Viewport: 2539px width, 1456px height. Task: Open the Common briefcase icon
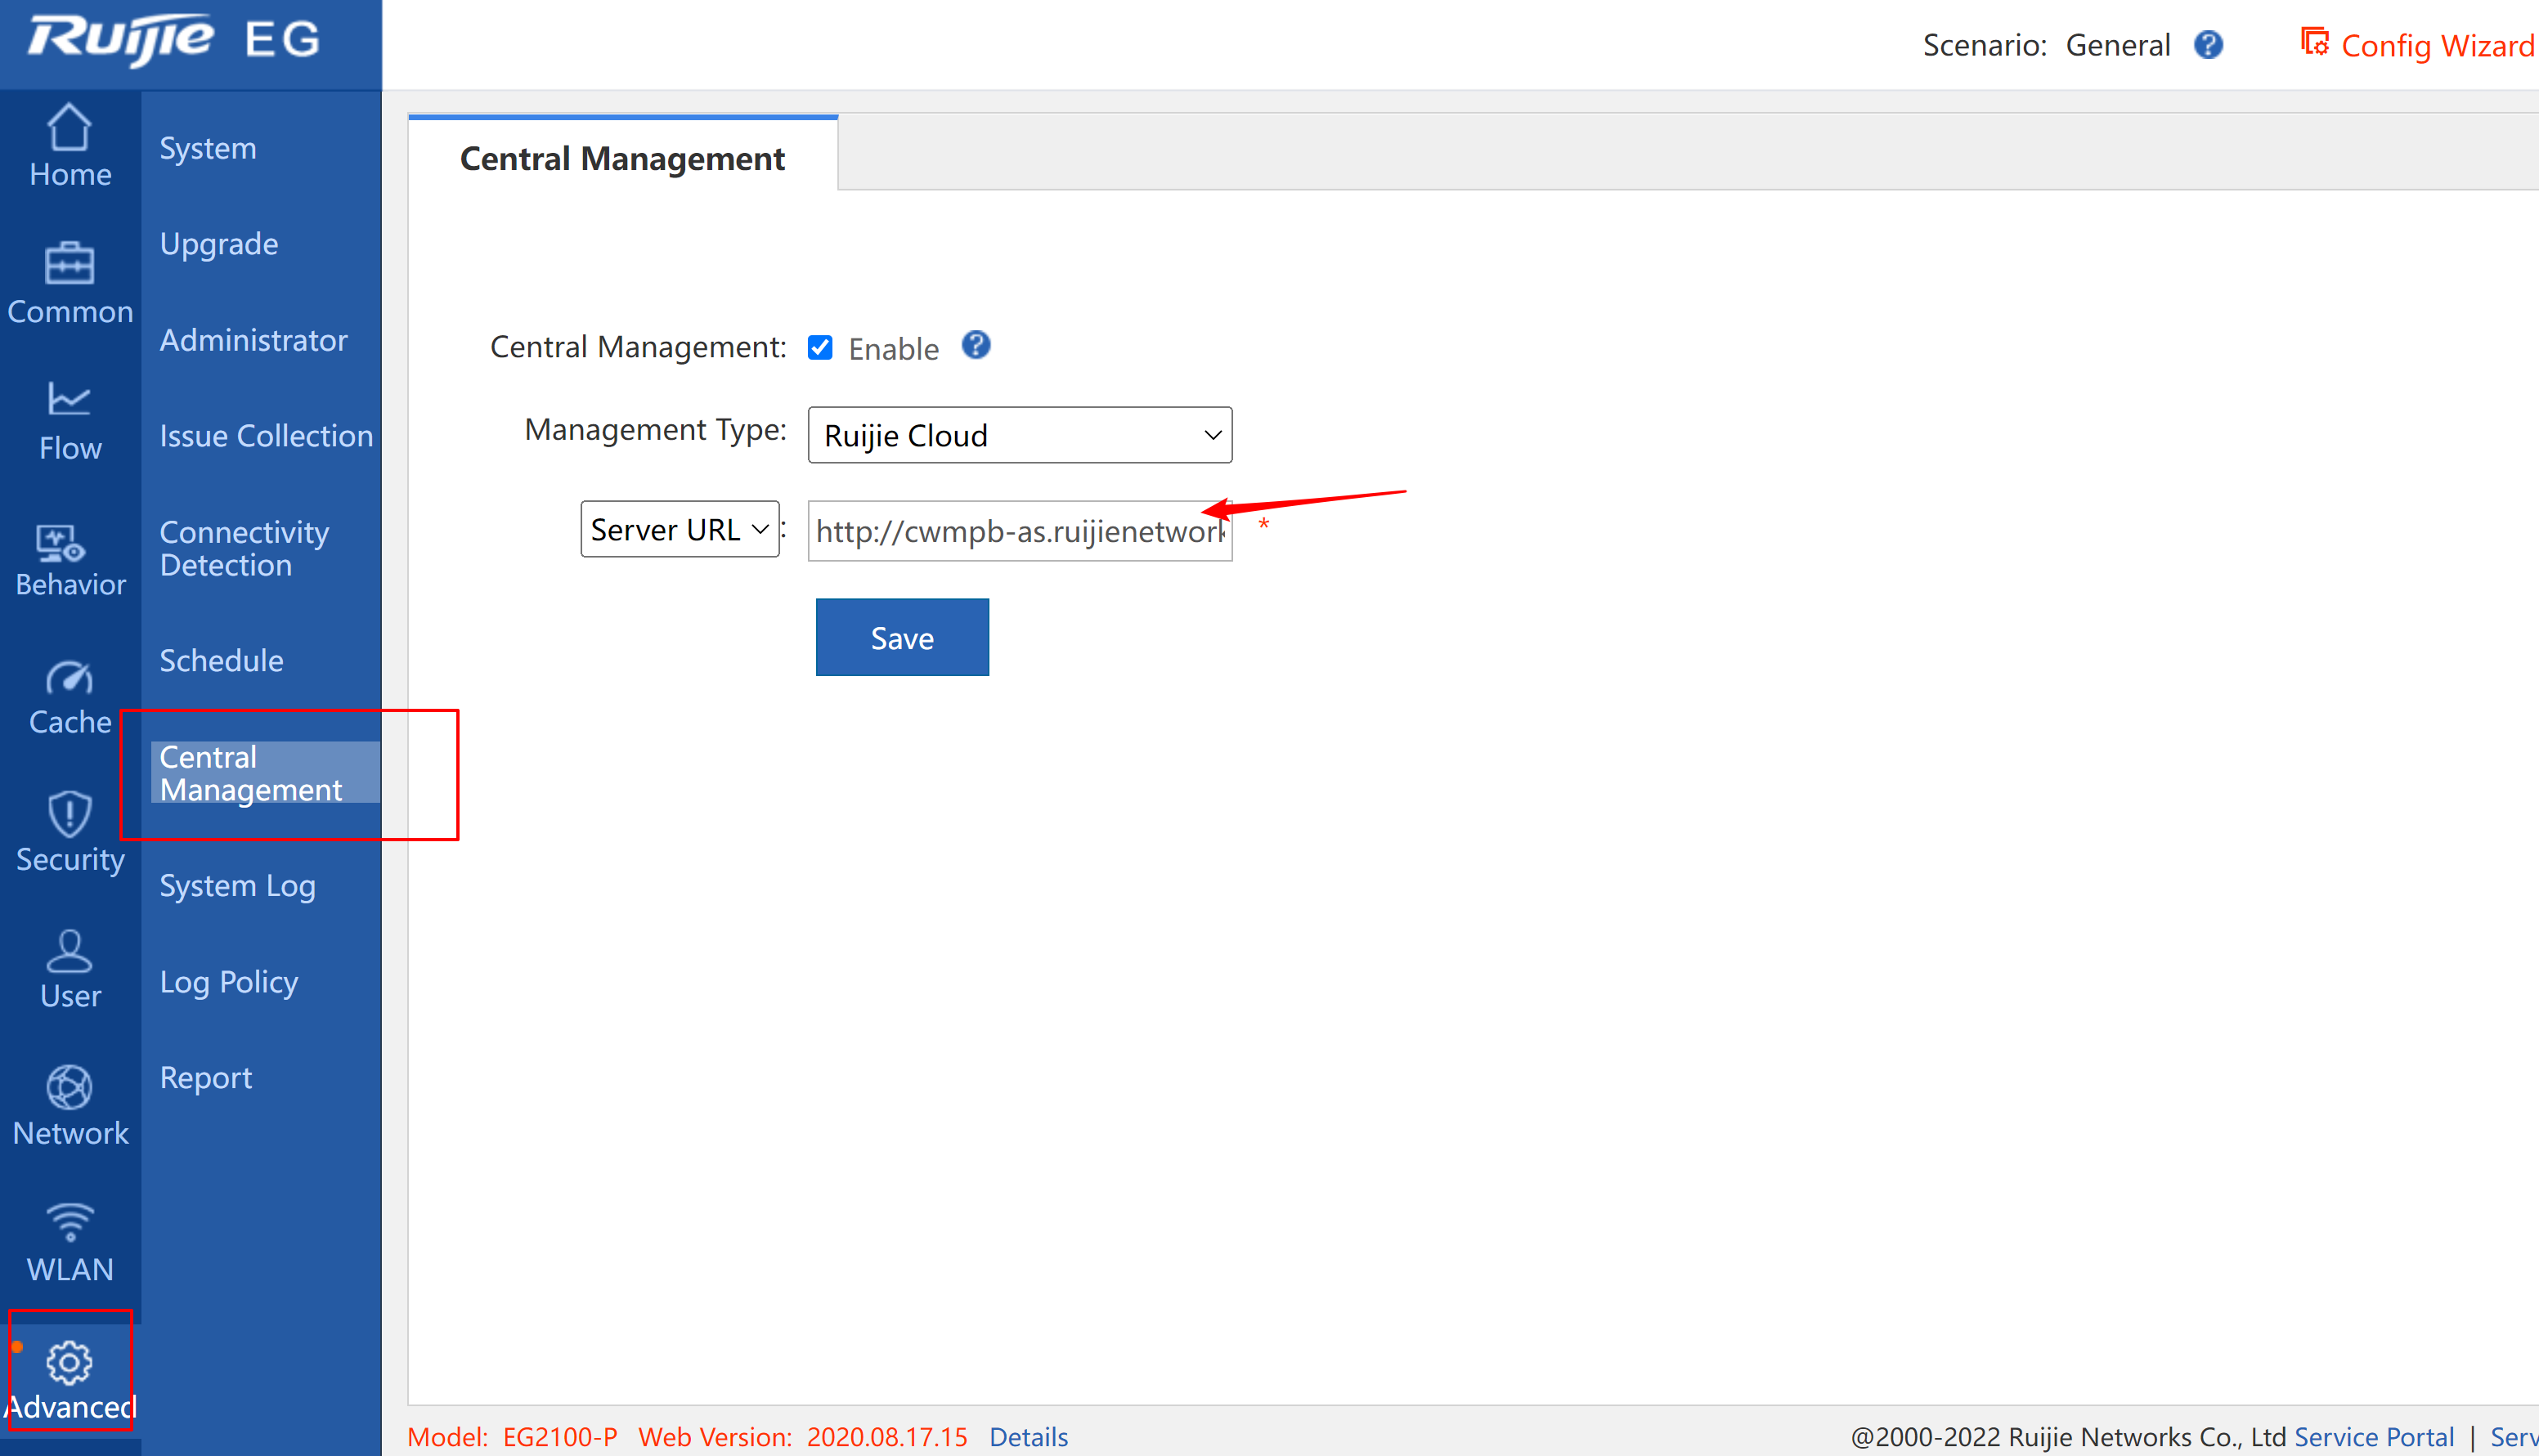69,264
